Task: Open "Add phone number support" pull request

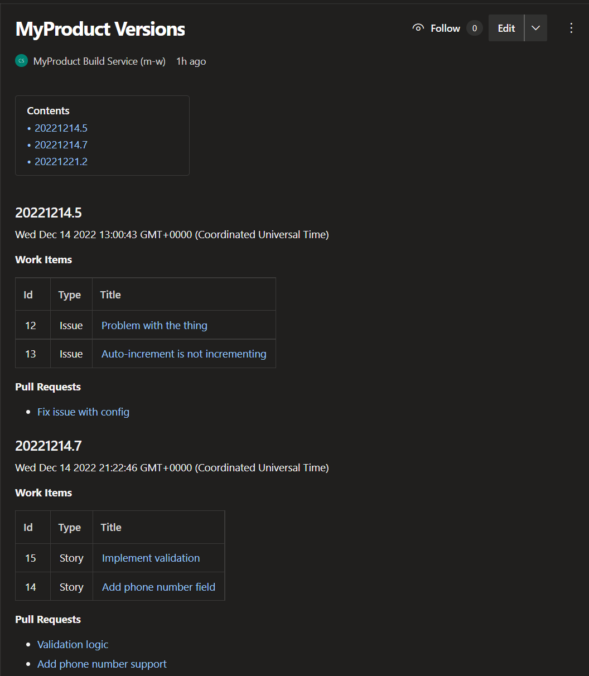Action: point(102,664)
